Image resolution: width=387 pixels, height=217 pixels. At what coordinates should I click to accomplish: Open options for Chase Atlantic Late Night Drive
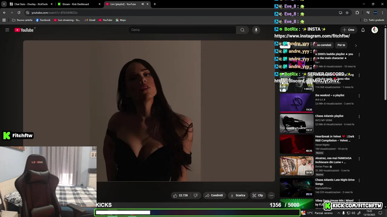click(x=359, y=181)
